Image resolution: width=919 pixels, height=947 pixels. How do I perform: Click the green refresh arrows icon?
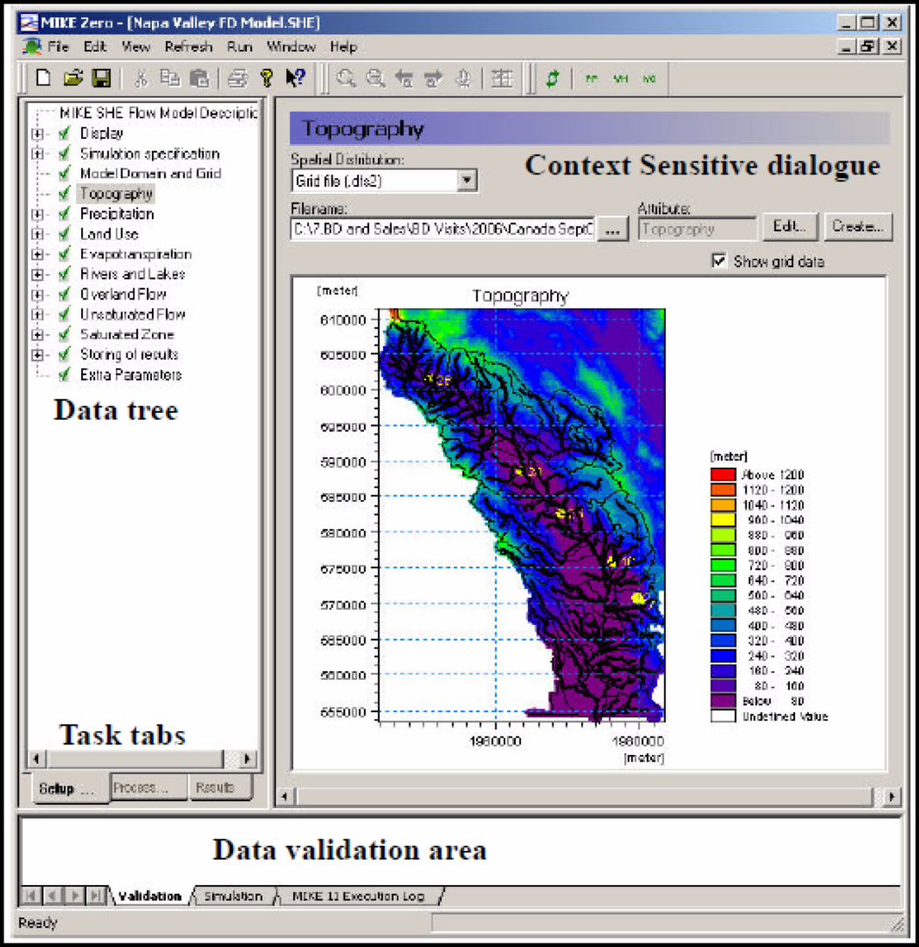pos(552,79)
